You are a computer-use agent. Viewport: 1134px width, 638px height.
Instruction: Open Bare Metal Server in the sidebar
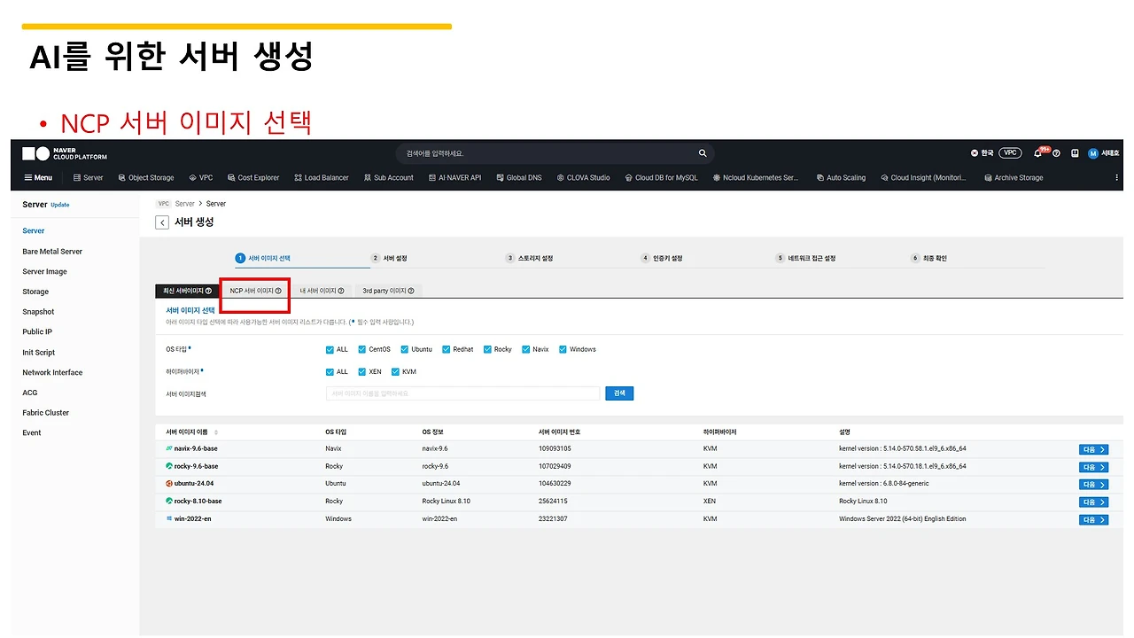(52, 252)
